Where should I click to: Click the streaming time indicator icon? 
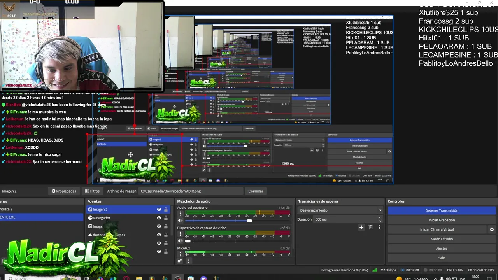(x=402, y=270)
